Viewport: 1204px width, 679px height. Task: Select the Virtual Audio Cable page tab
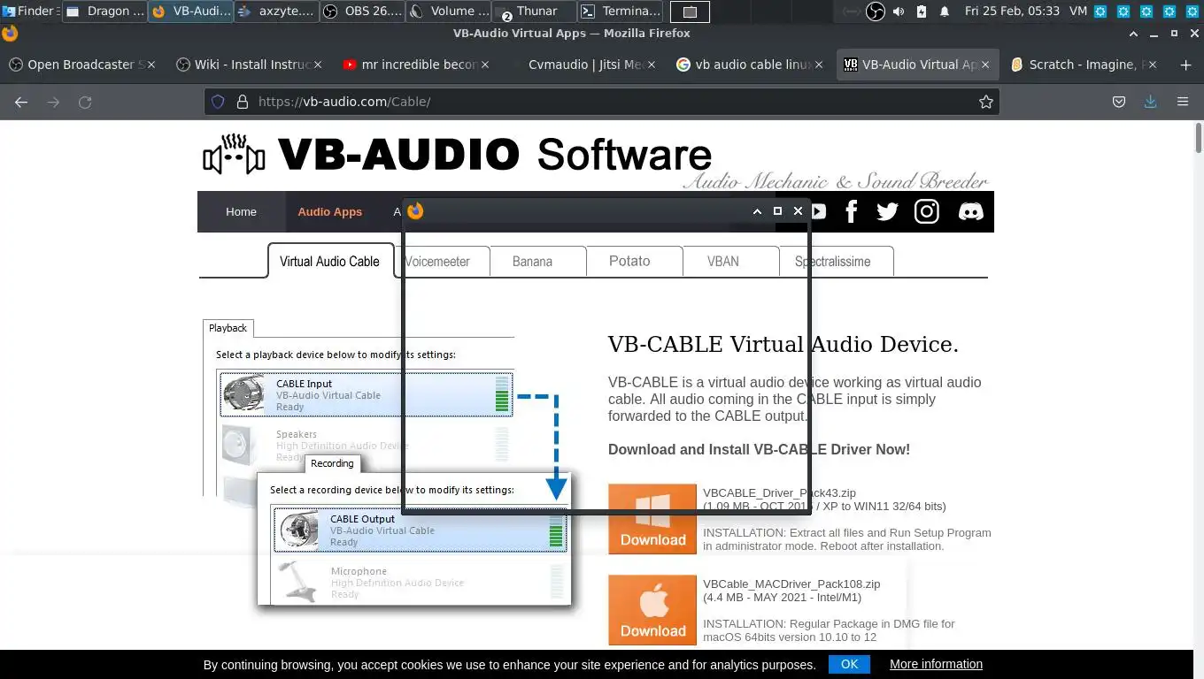tap(329, 262)
